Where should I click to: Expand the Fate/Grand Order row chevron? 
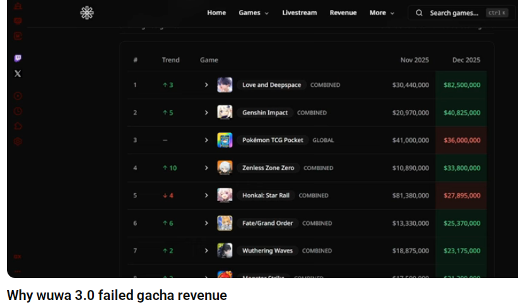(x=206, y=223)
